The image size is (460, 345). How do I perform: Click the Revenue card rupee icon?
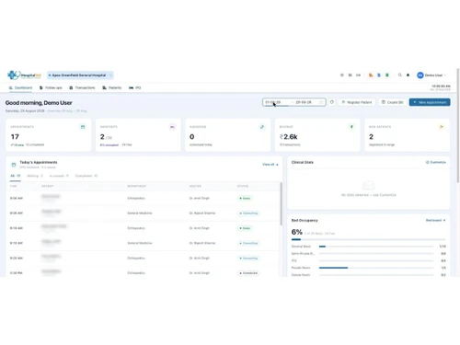tap(351, 127)
